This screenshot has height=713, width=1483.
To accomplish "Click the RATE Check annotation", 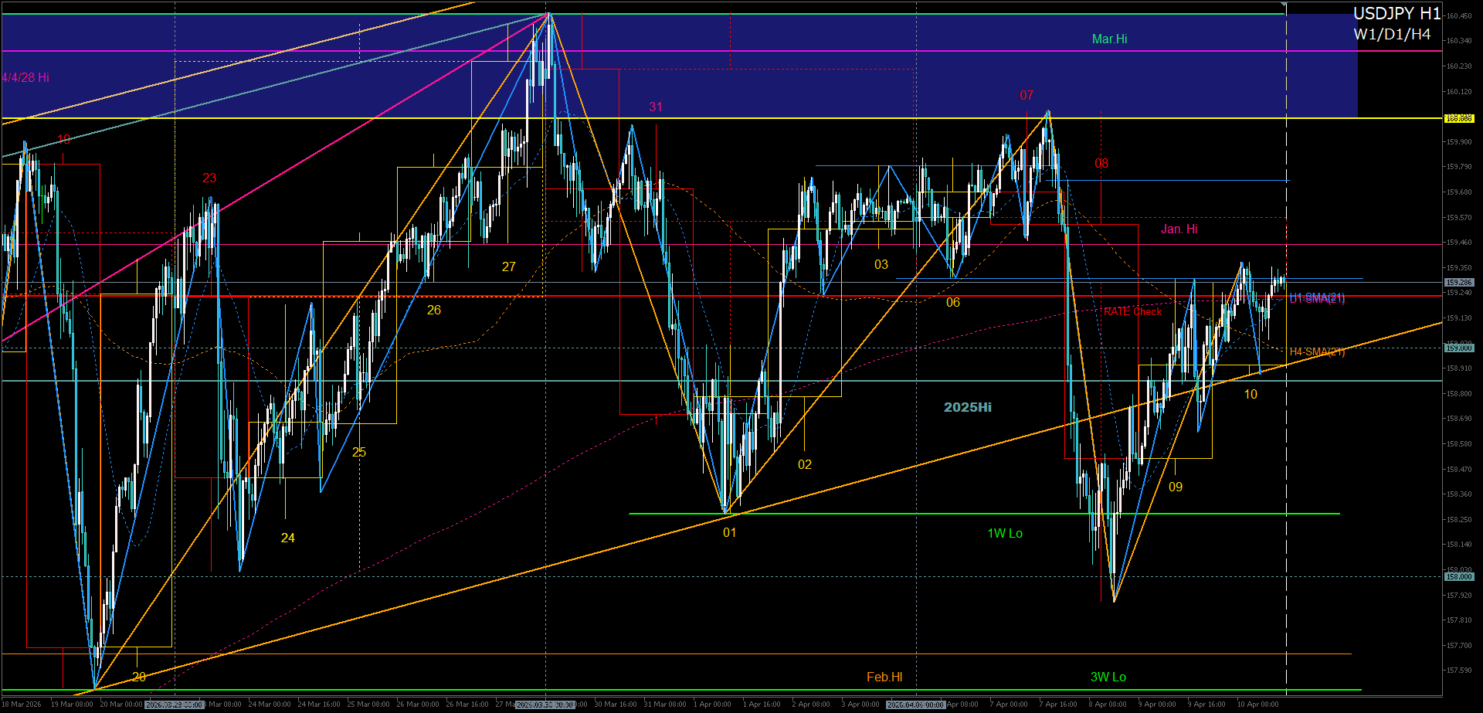I will pyautogui.click(x=1132, y=311).
